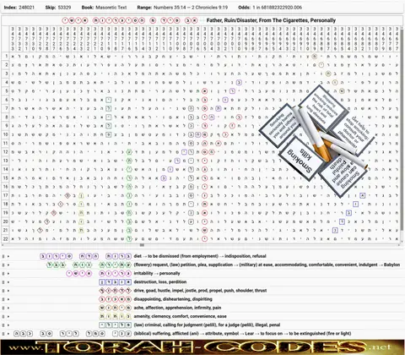This screenshot has height=355, width=405.
Task: Click the 'disappointing, disheartening, dispiriting' description text
Action: [x=173, y=299]
